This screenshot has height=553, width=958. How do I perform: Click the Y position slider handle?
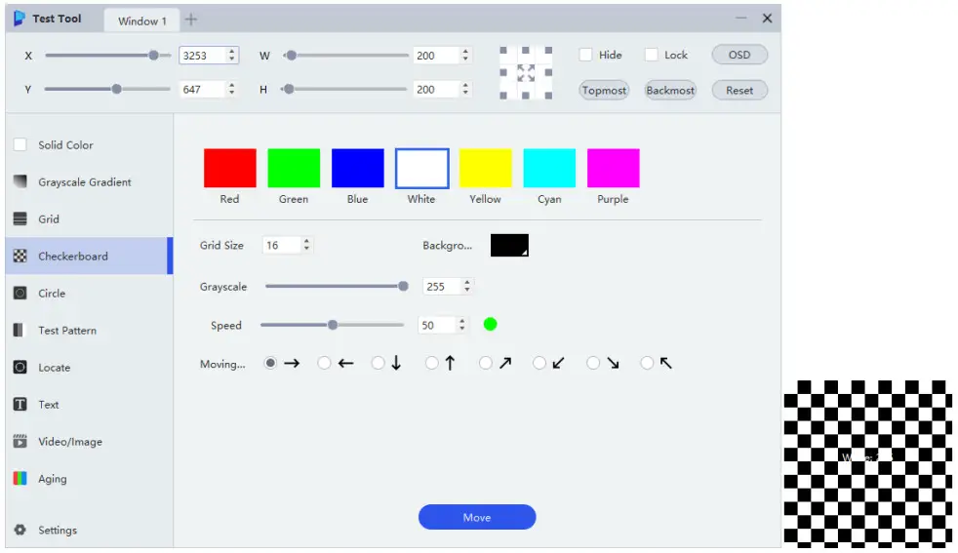(x=116, y=89)
